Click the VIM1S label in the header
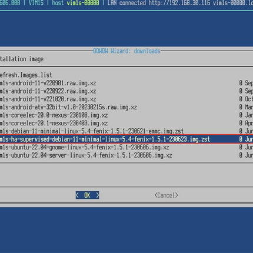Screen dimensions: 253x253 pos(36,3)
